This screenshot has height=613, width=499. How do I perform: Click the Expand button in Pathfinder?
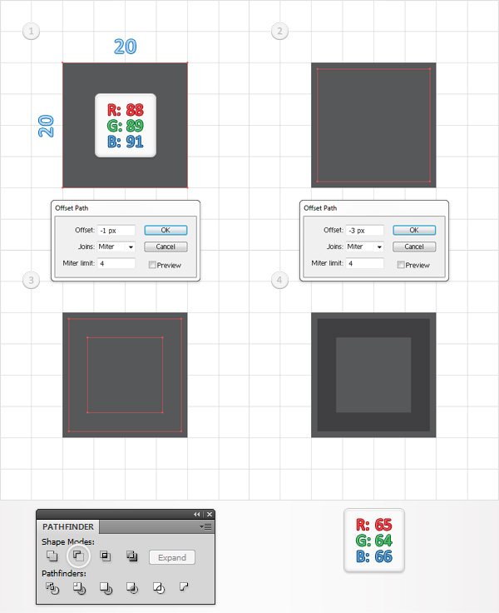click(172, 557)
